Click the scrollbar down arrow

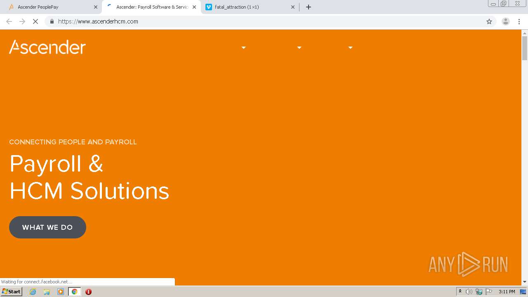coord(525,282)
